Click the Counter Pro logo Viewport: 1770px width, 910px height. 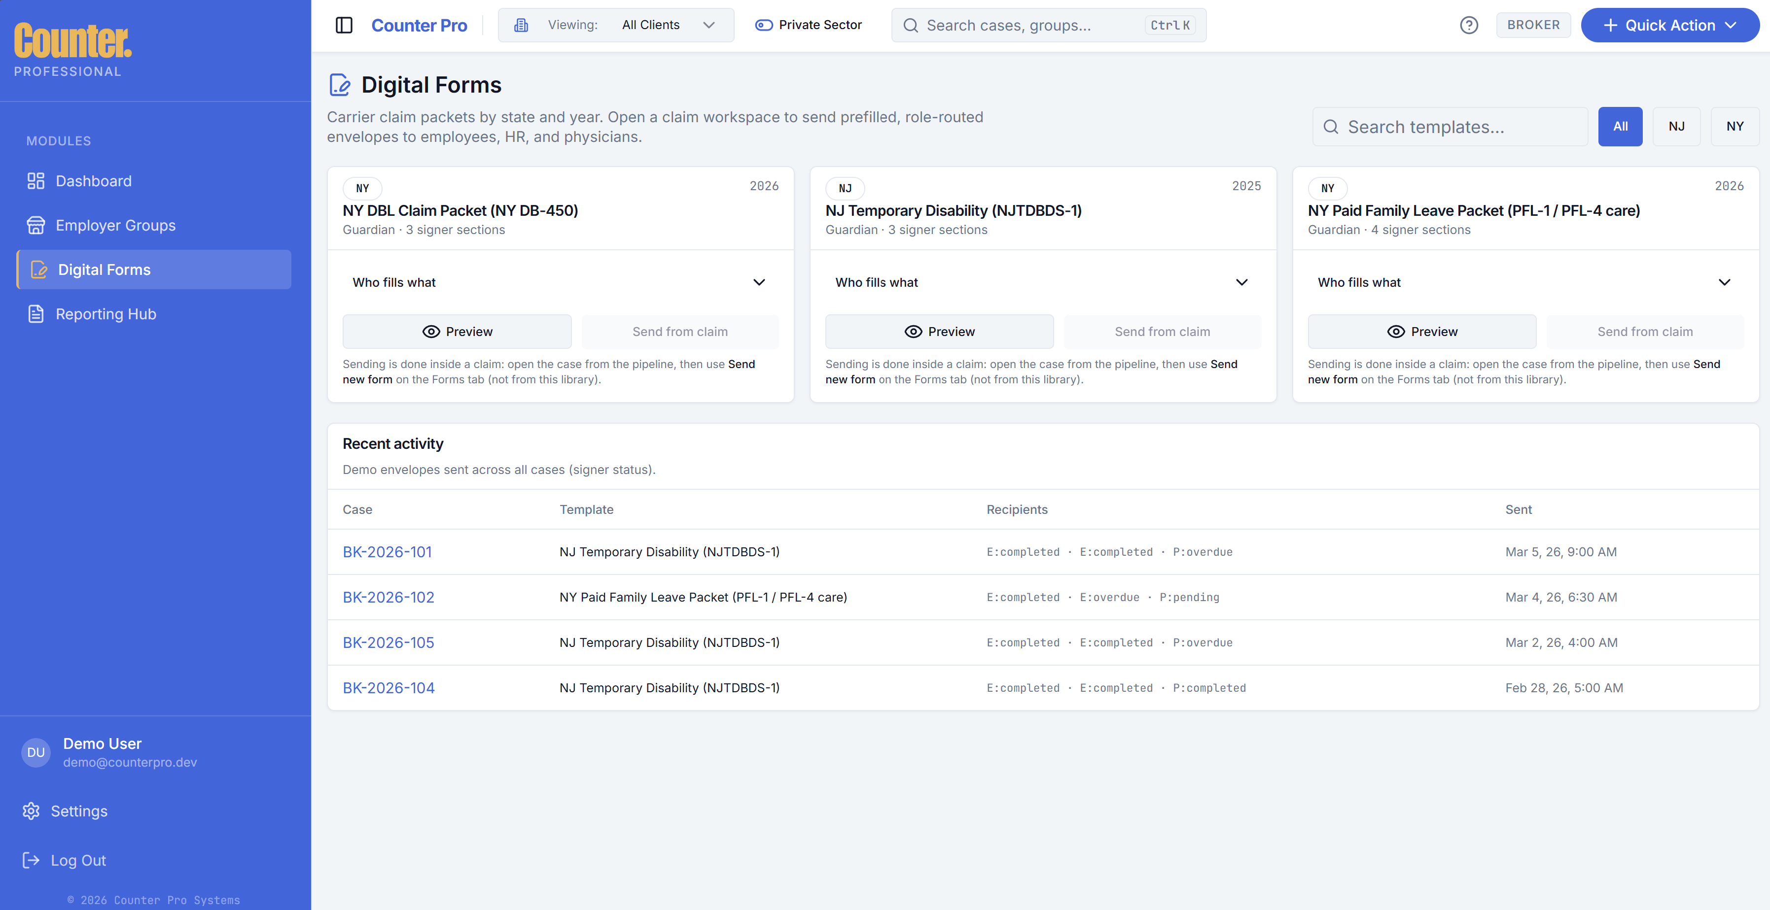click(419, 25)
